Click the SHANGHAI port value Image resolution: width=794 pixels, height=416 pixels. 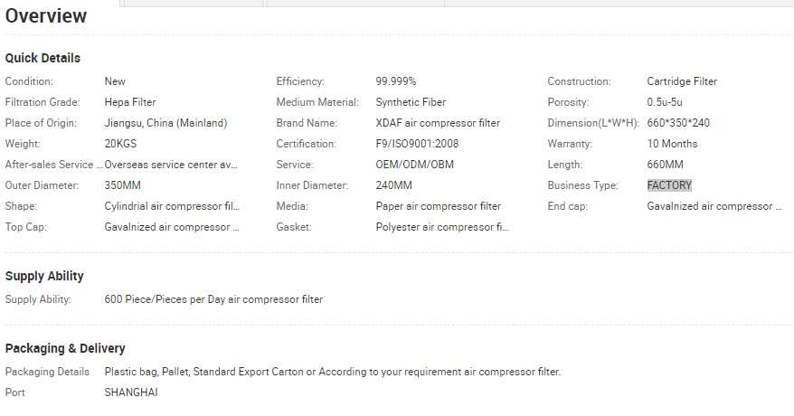[x=131, y=392]
